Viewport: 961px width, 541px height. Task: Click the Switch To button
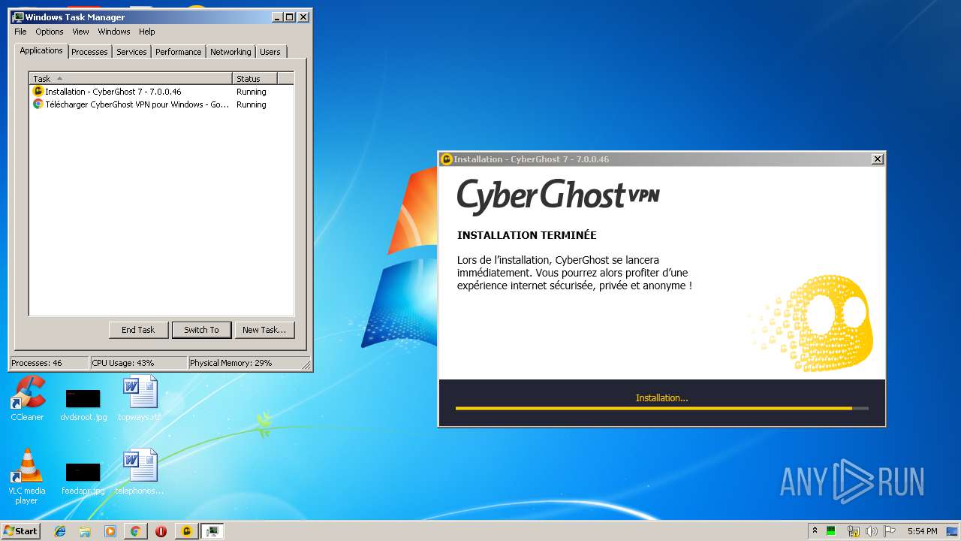pyautogui.click(x=201, y=330)
